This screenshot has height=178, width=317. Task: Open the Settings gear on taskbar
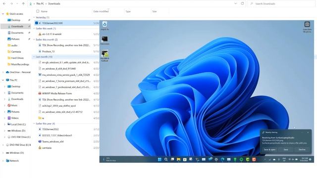(x=216, y=159)
